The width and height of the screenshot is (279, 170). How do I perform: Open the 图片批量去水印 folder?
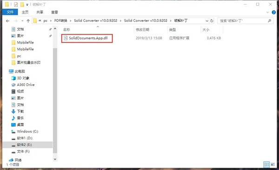coord(29,62)
